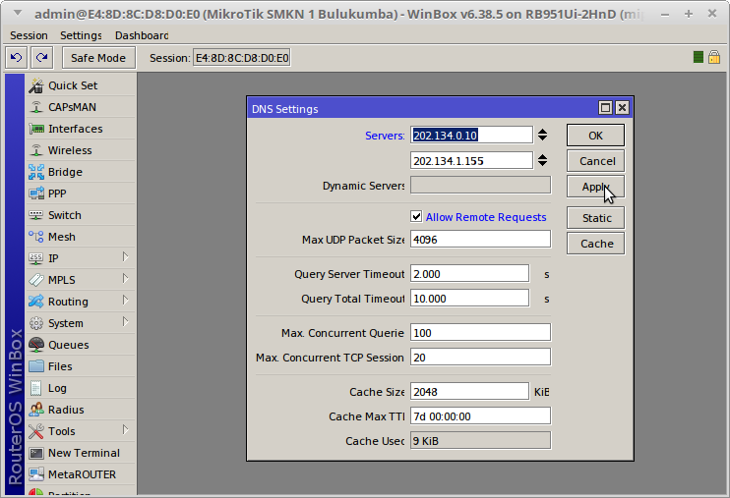Click the MetaROUTER icon

click(35, 474)
